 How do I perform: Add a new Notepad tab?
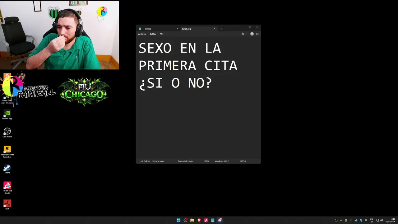pos(221,29)
